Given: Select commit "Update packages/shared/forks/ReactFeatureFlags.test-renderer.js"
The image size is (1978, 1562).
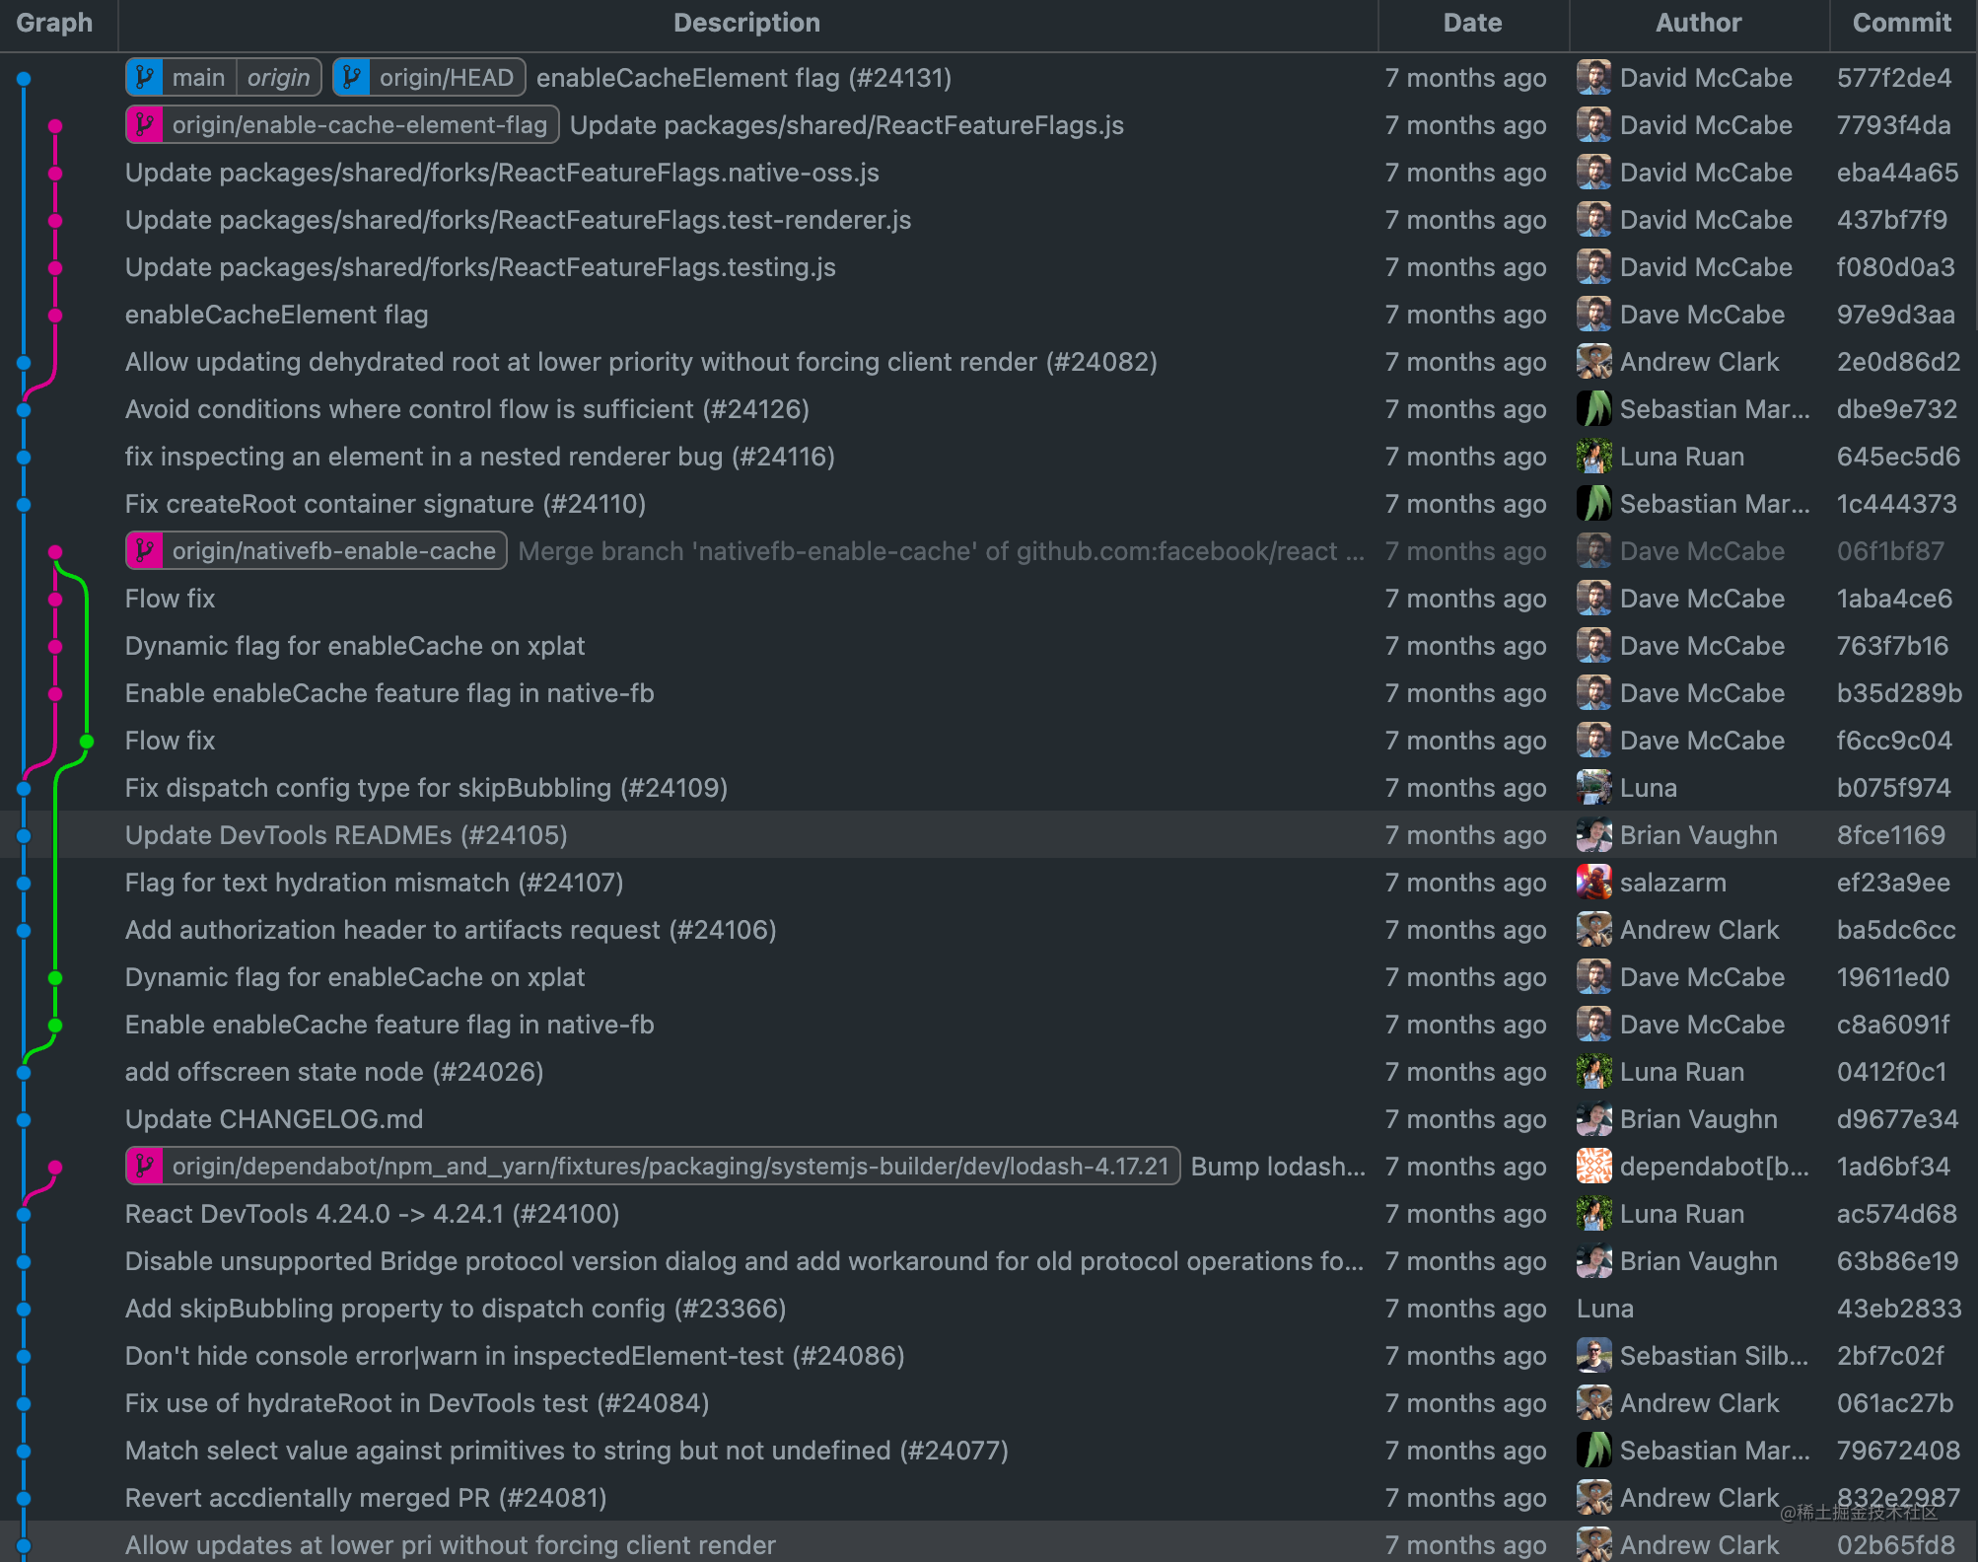Looking at the screenshot, I should coord(518,220).
